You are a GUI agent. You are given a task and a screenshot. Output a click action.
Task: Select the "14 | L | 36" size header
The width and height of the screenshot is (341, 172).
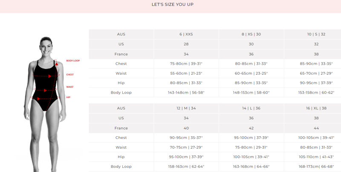coord(251,108)
